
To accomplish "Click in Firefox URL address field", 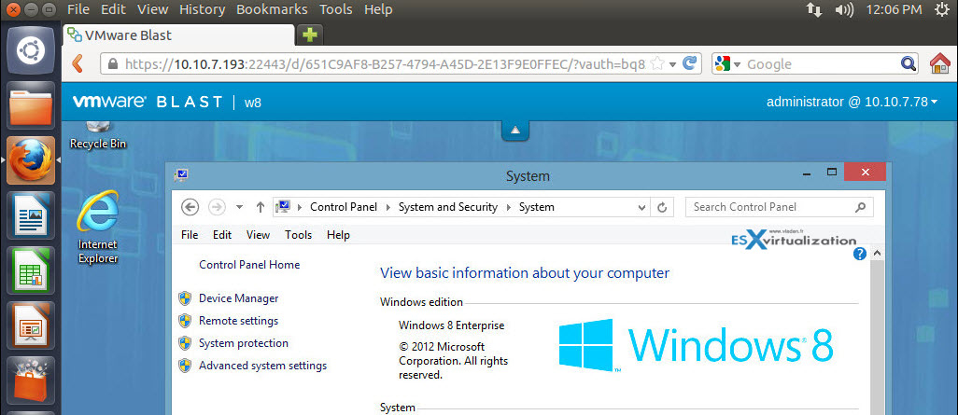I will 385,64.
